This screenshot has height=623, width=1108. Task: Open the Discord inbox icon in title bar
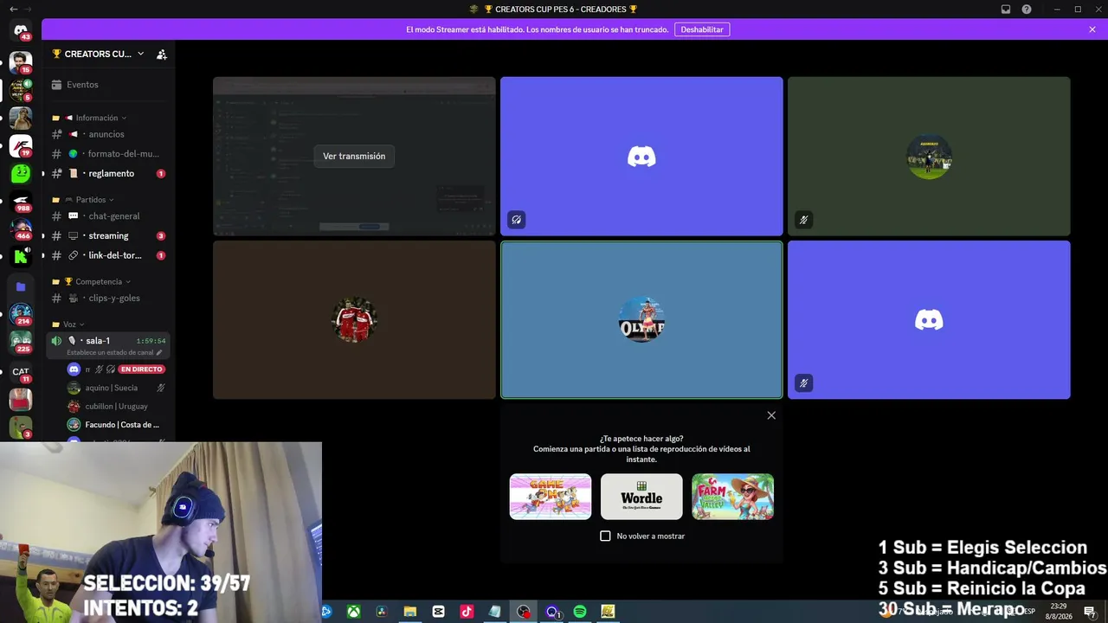[1006, 10]
